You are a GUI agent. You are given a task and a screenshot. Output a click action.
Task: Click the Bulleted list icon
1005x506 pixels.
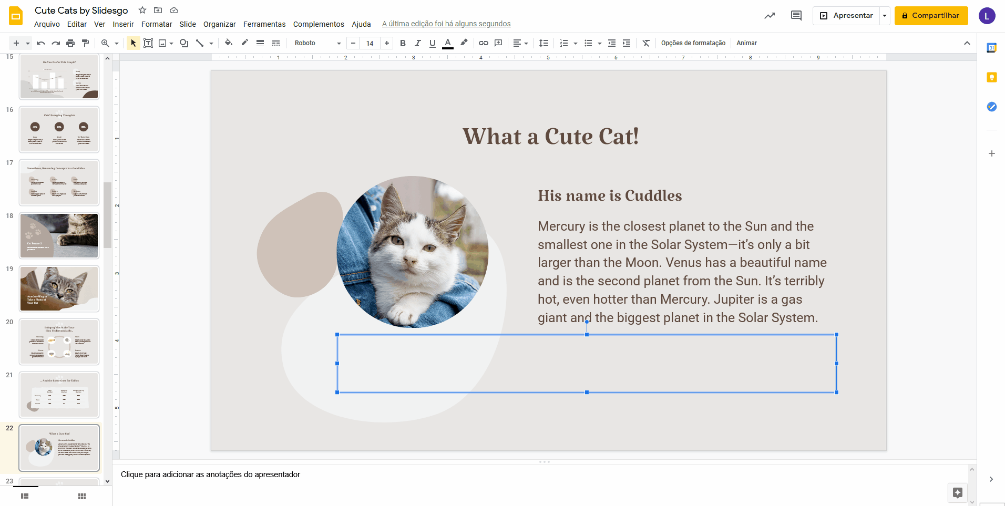coord(588,43)
